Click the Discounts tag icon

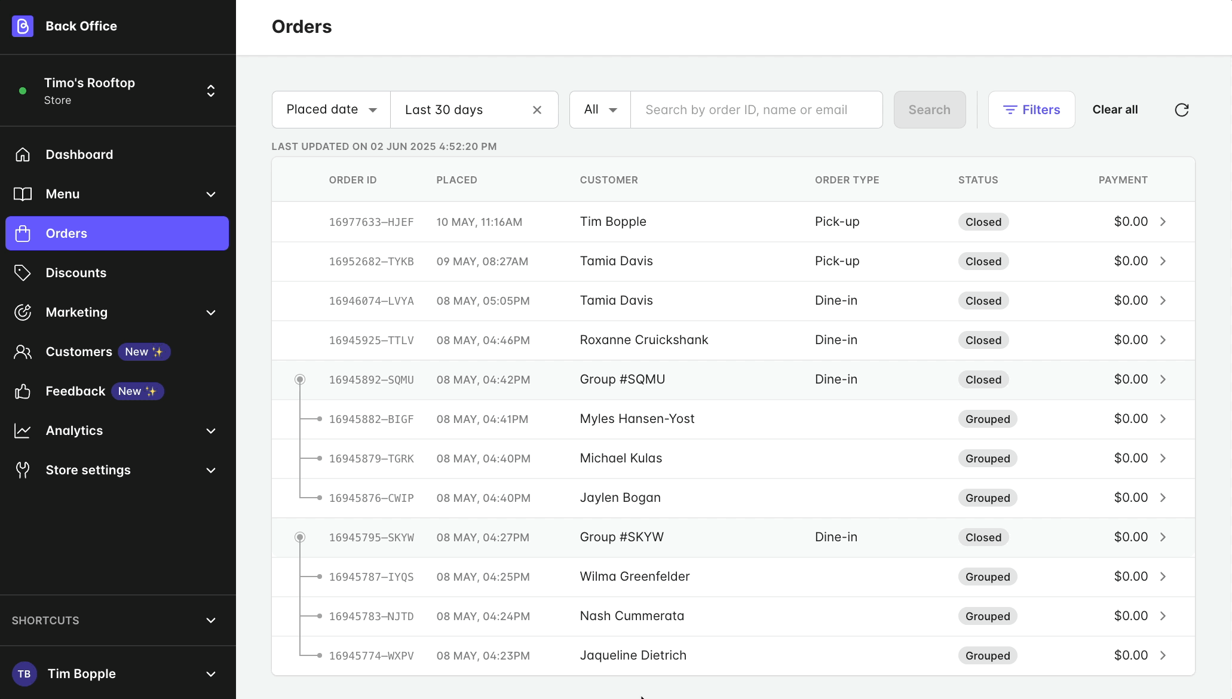[x=23, y=273]
